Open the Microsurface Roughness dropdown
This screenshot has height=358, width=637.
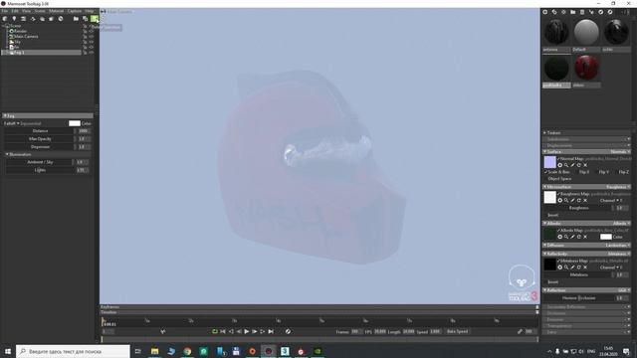click(x=618, y=187)
